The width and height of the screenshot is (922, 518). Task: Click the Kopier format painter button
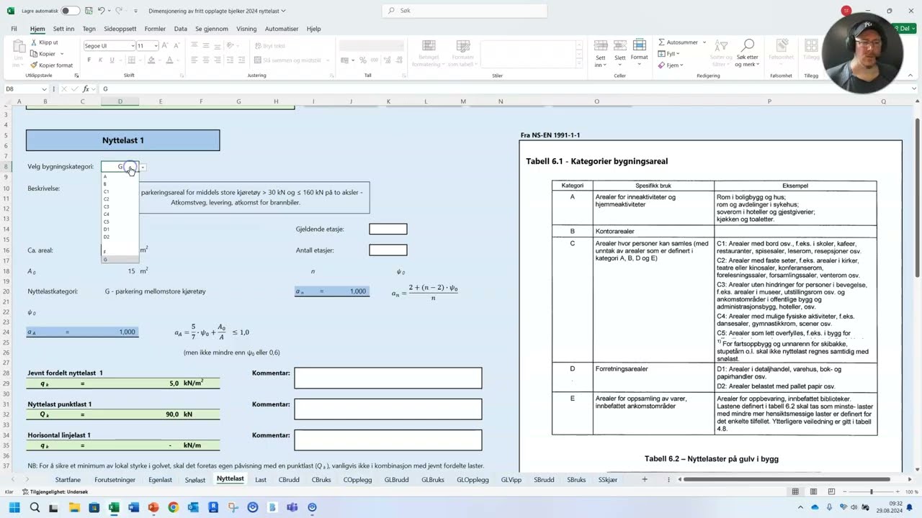pos(51,65)
